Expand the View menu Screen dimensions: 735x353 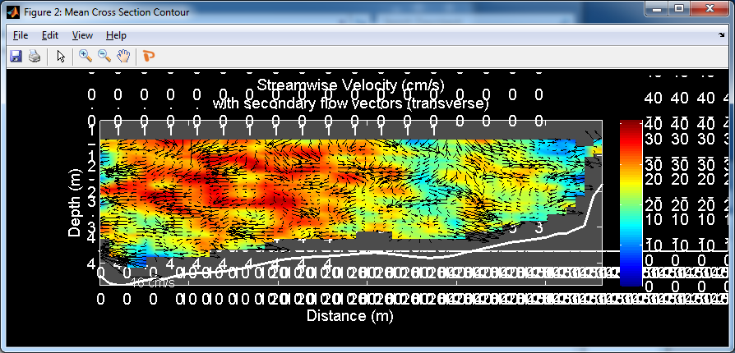82,35
